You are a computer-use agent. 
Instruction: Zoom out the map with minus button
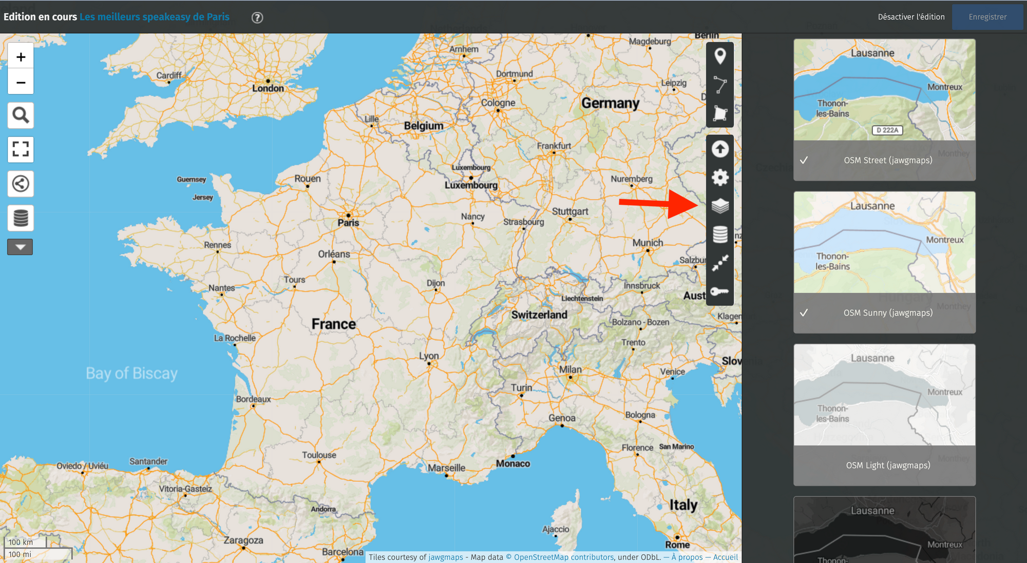pos(21,82)
